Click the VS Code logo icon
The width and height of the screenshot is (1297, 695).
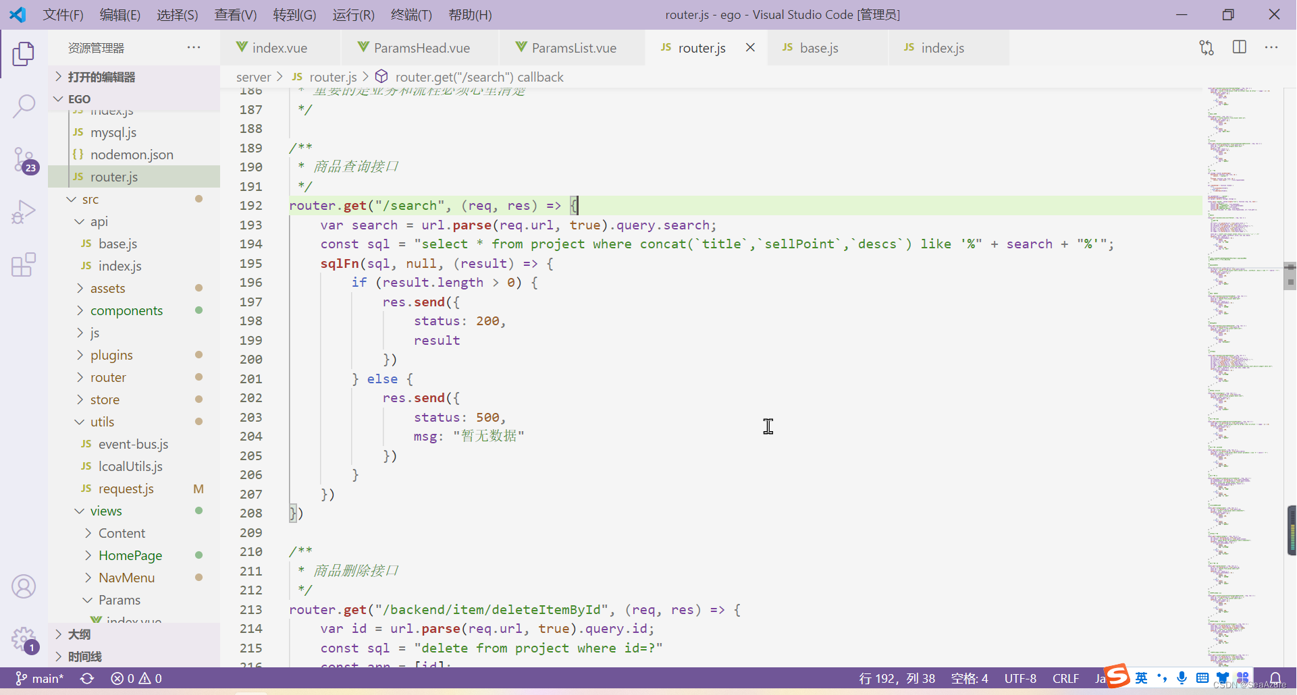pos(18,14)
